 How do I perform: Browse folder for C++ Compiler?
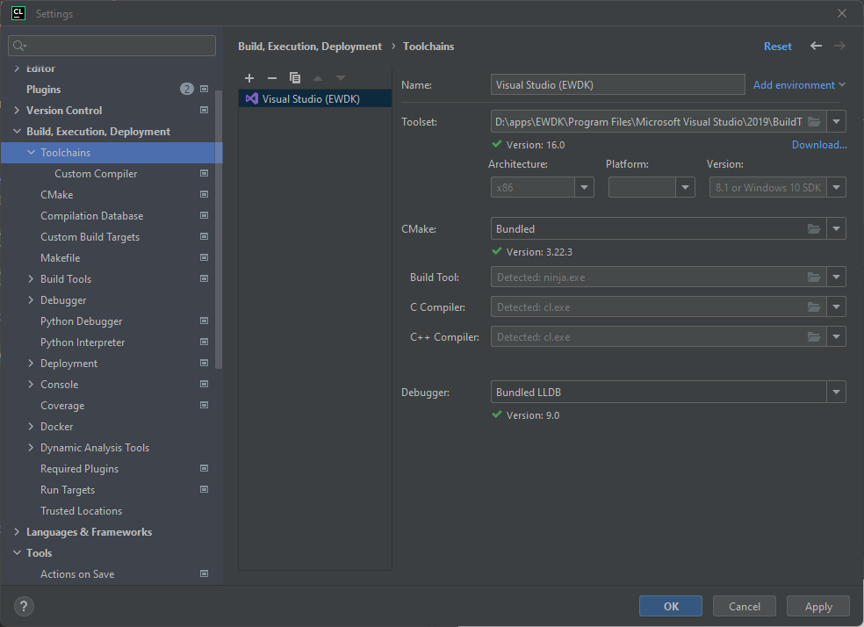814,336
